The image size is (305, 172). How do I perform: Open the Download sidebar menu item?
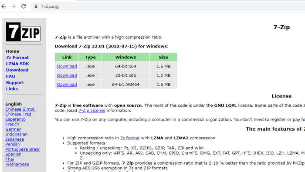(x=17, y=70)
